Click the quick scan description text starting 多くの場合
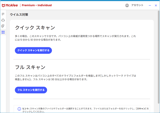This screenshot has width=160, height=113. (75, 38)
